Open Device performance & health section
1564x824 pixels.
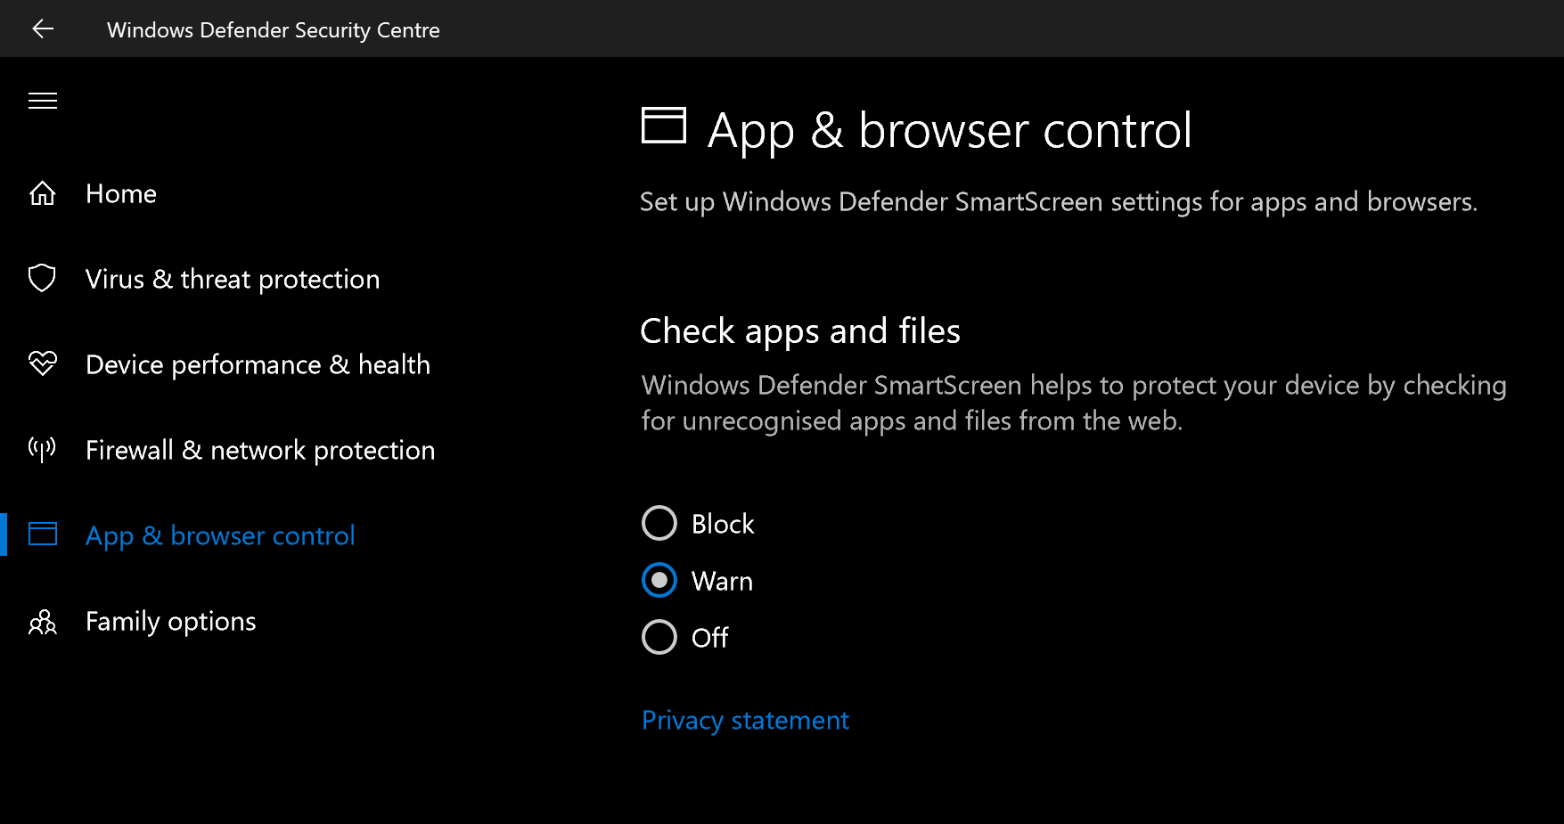point(258,364)
